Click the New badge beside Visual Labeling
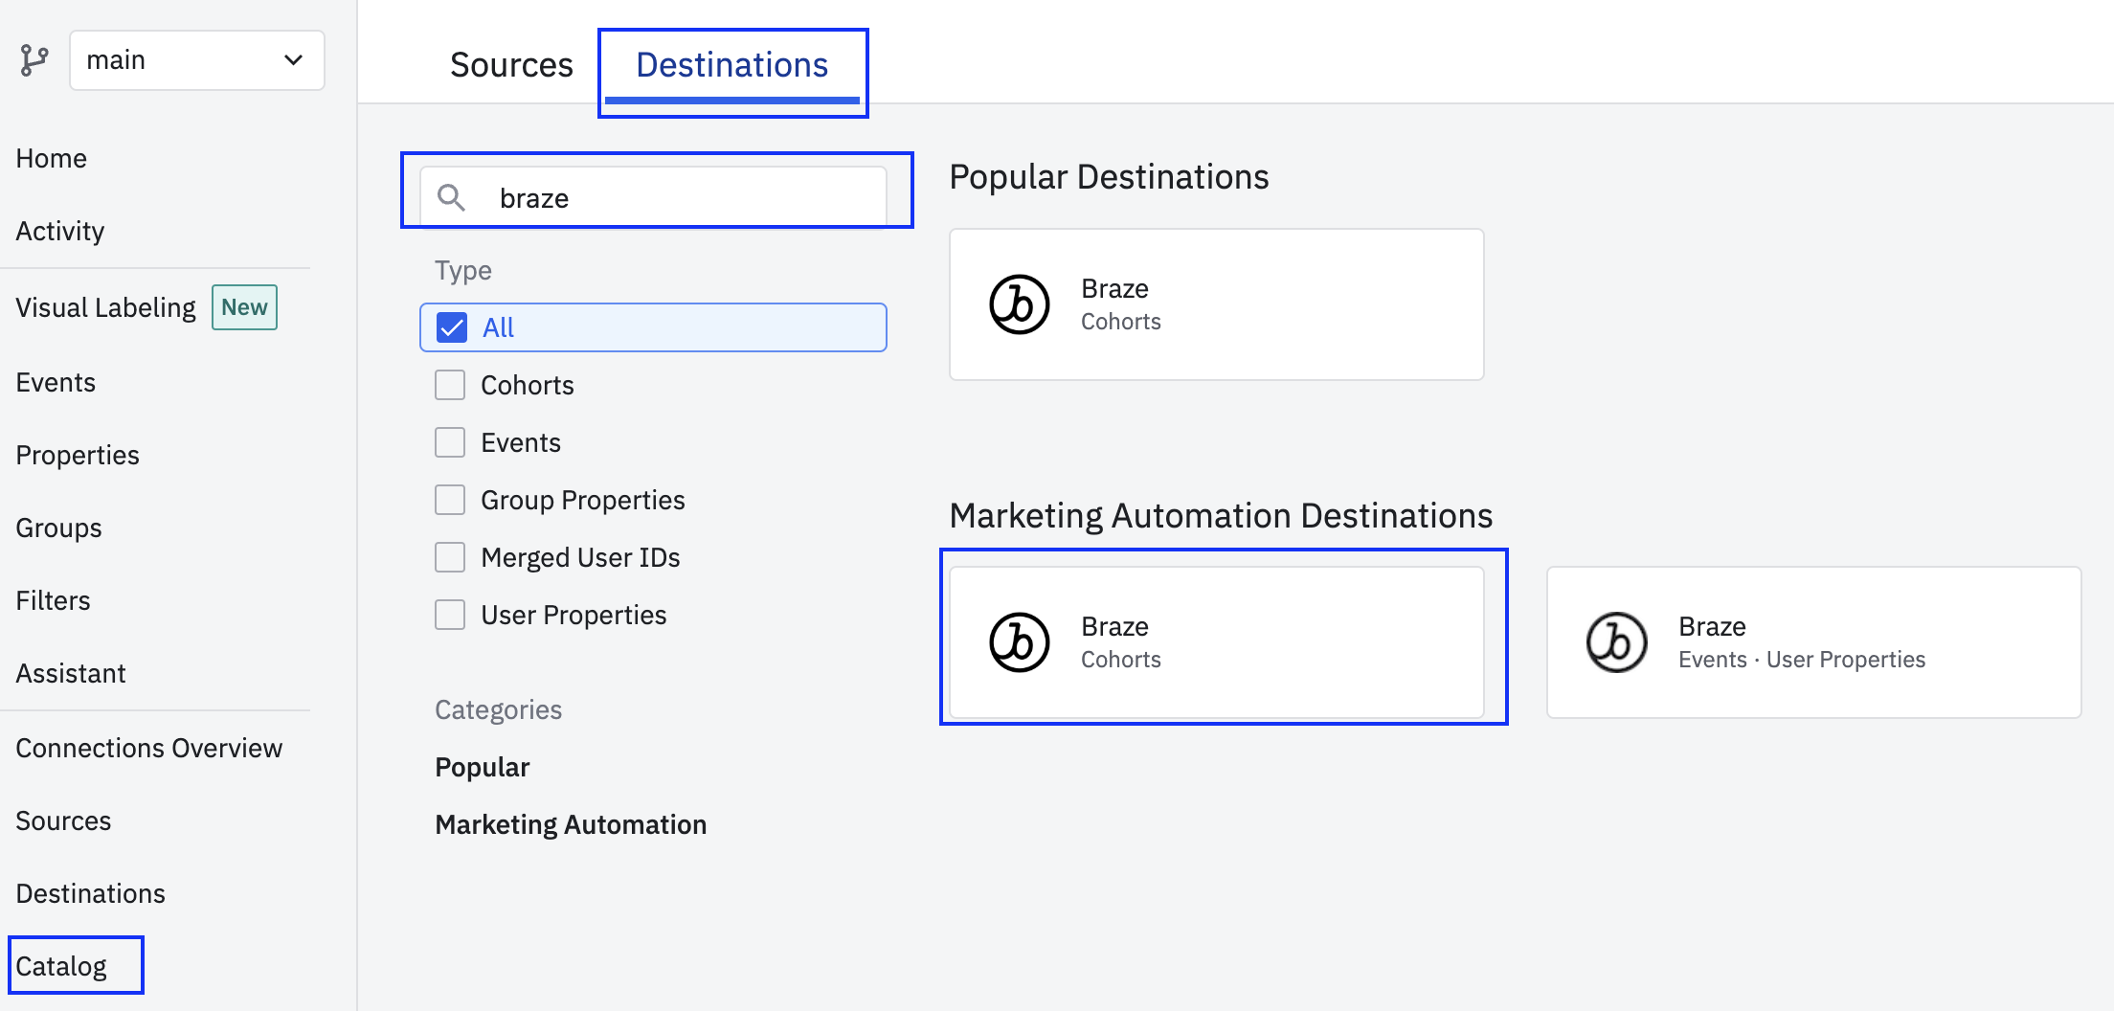This screenshot has width=2114, height=1011. [244, 307]
